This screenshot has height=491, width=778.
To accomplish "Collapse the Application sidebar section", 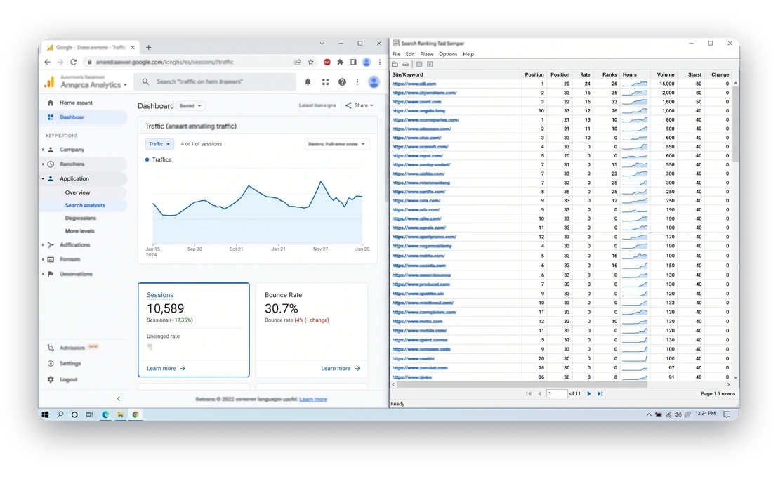I will click(43, 178).
